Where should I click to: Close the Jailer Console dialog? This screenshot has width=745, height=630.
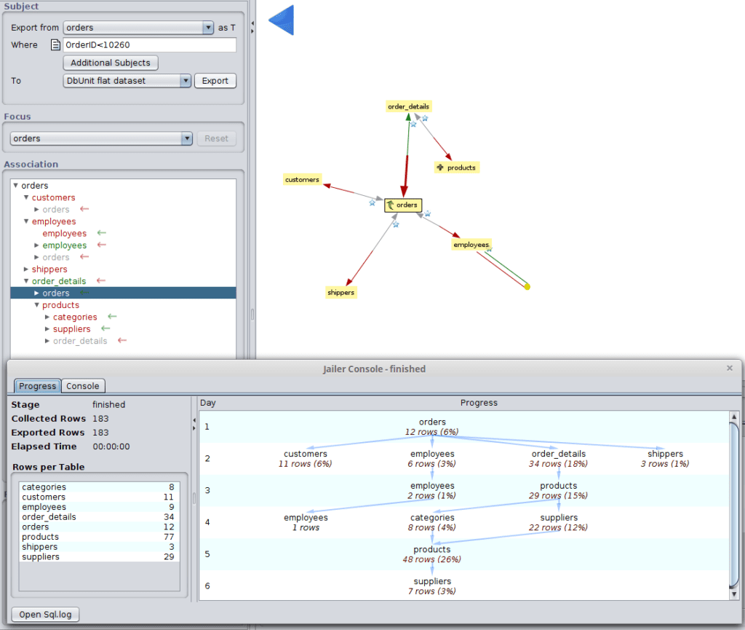pyautogui.click(x=730, y=369)
